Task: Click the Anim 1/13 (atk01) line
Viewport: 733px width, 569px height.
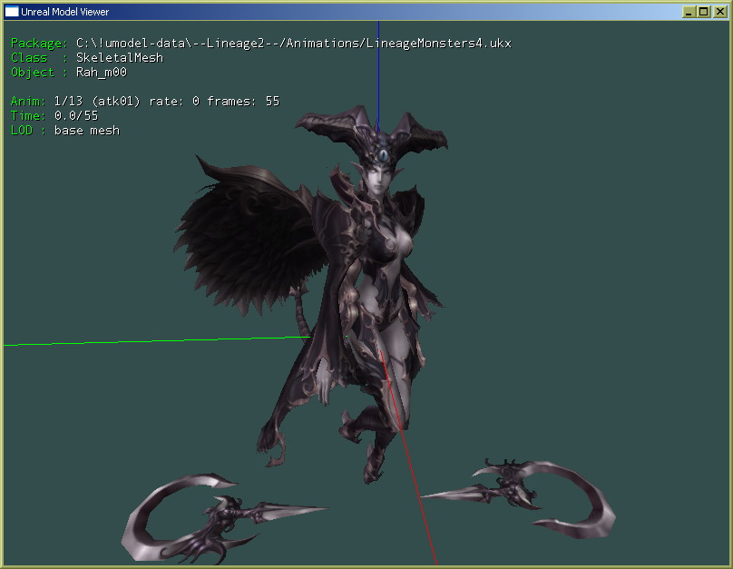Action: (145, 102)
